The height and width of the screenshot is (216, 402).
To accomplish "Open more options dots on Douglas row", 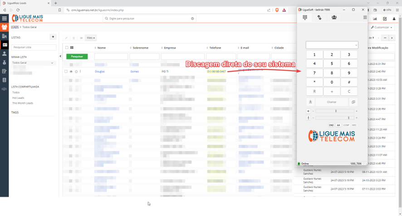I will click(80, 71).
